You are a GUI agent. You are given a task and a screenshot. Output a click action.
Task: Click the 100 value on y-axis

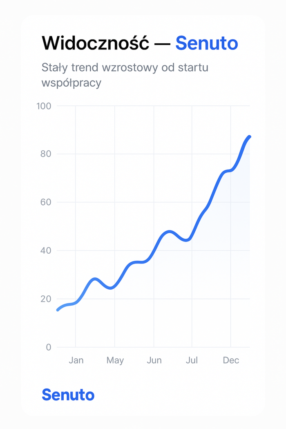click(x=44, y=106)
